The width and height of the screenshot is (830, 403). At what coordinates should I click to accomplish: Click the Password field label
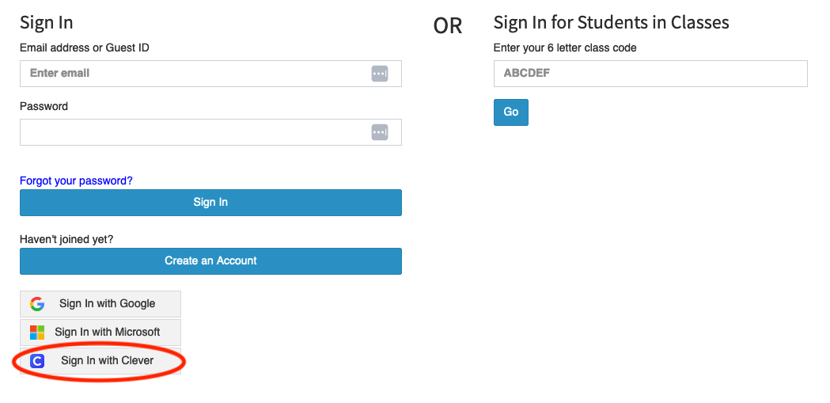(x=44, y=106)
